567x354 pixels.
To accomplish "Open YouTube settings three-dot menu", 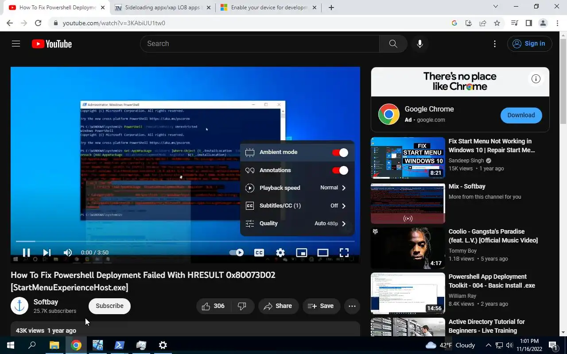I will [x=495, y=44].
